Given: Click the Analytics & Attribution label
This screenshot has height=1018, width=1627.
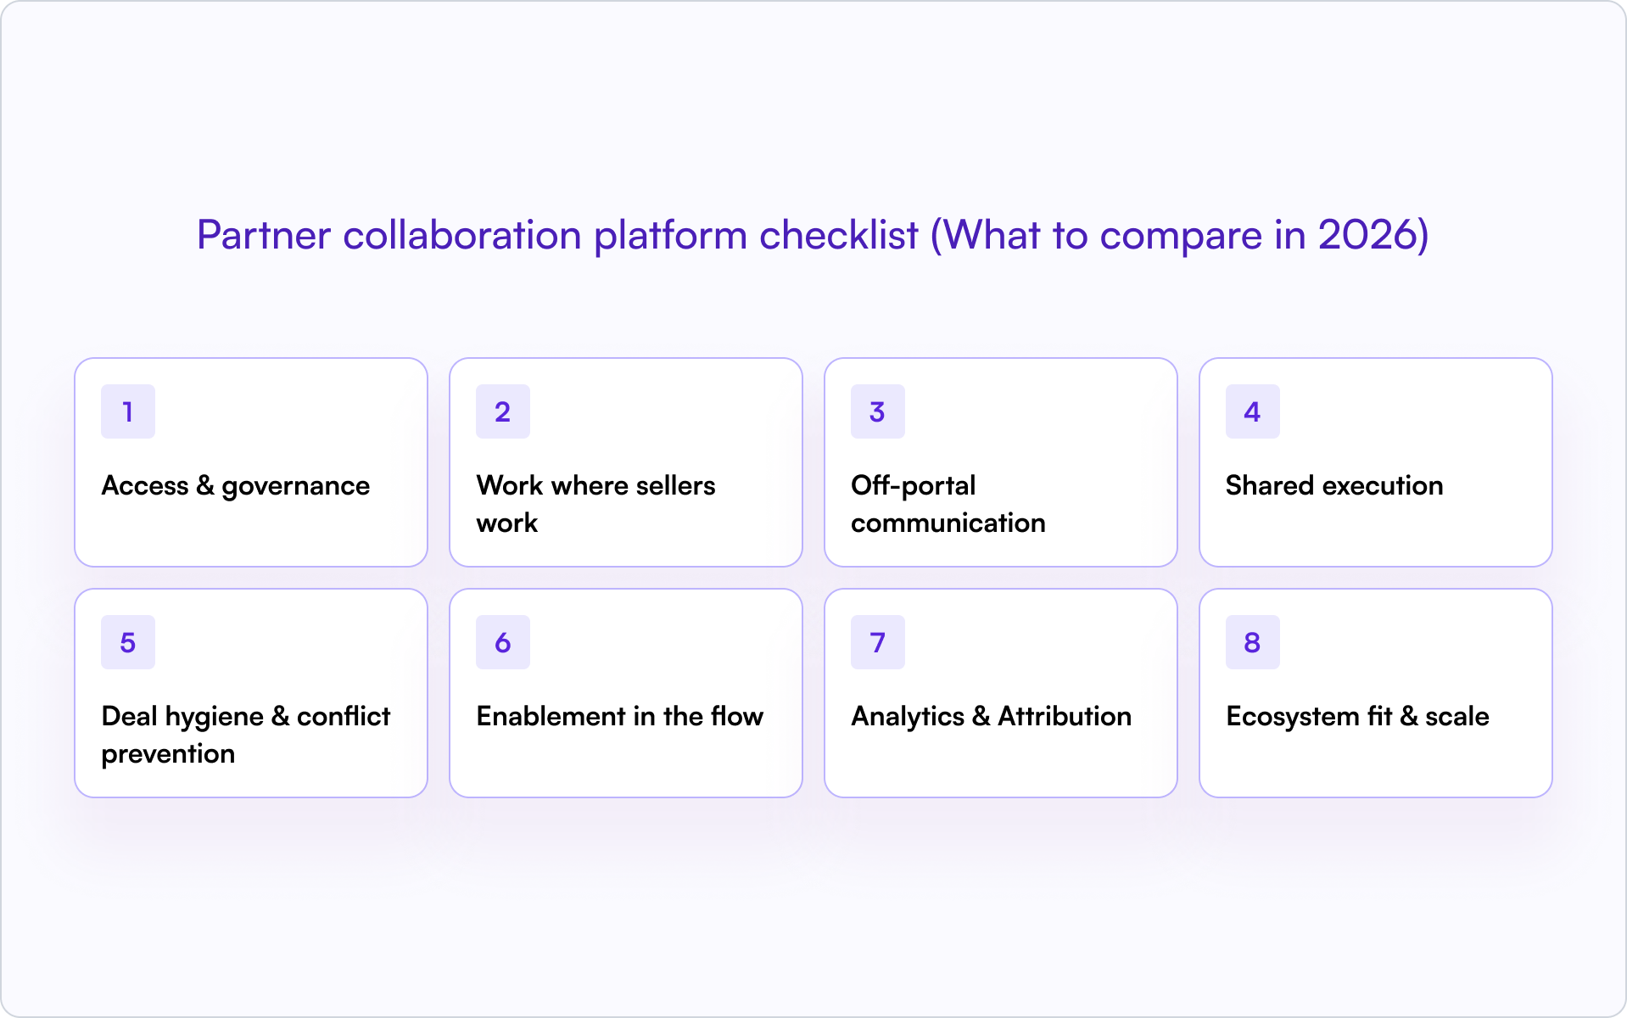Looking at the screenshot, I should pyautogui.click(x=992, y=717).
